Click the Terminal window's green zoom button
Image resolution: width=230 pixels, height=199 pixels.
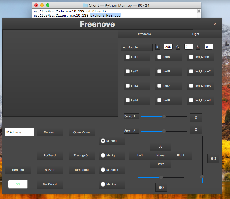pos(48,5)
